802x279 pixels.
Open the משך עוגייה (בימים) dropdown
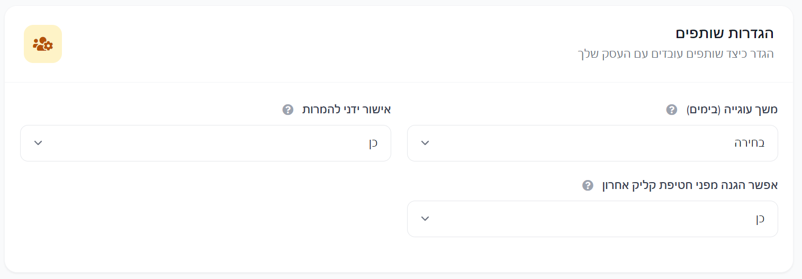coord(592,143)
